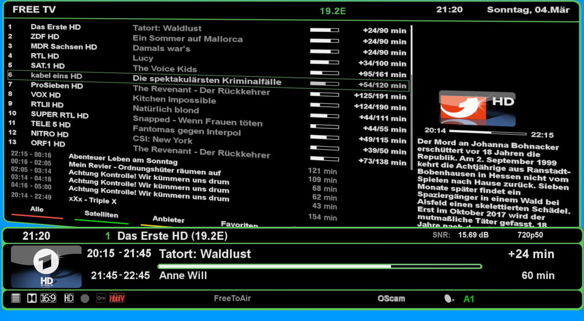Select the NITRO HD channel

coord(50,134)
